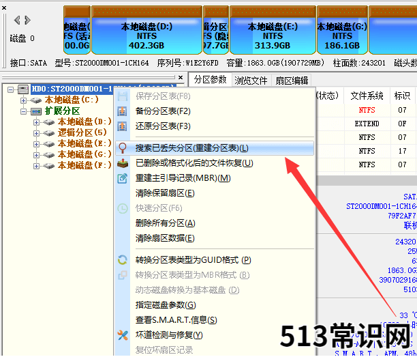
Task: Choose 已删除或格式化后的文件恢复 menu entry
Action: coord(215,162)
